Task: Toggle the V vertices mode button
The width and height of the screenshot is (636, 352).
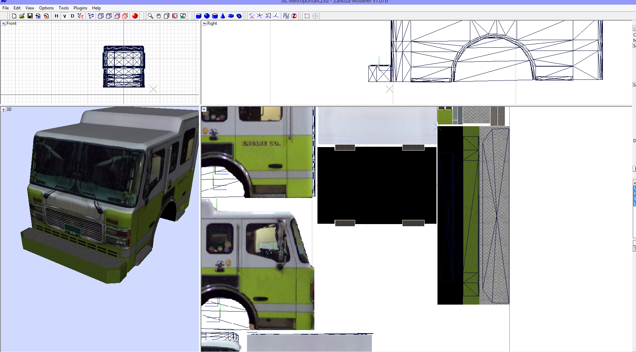Action: click(65, 16)
